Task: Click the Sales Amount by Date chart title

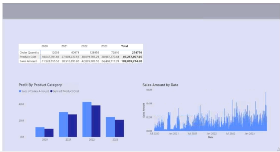Action: 160,85
